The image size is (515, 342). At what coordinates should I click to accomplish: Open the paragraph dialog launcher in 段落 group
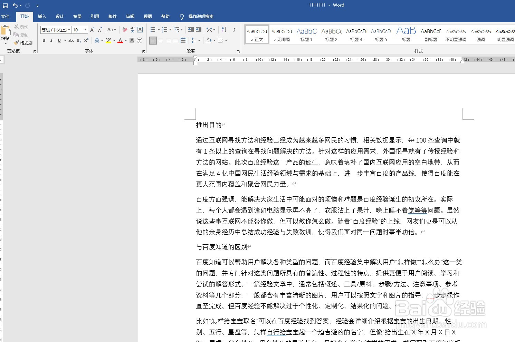(x=238, y=52)
